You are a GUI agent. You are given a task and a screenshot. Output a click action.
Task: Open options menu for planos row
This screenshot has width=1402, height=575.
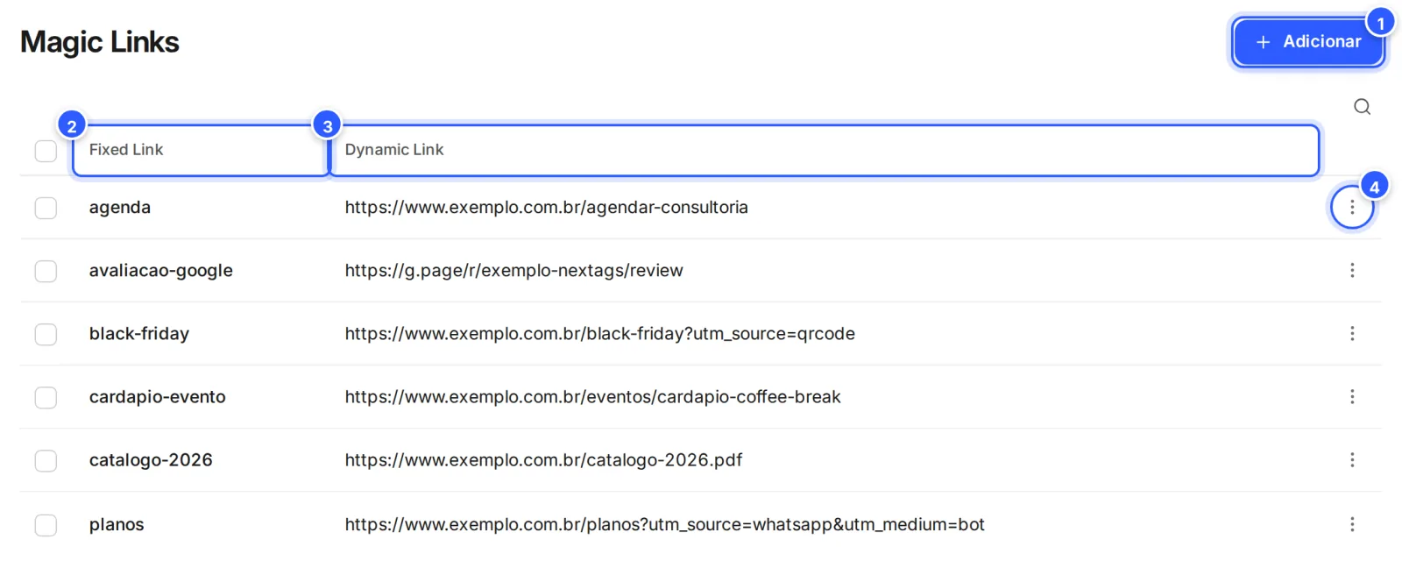[1352, 524]
